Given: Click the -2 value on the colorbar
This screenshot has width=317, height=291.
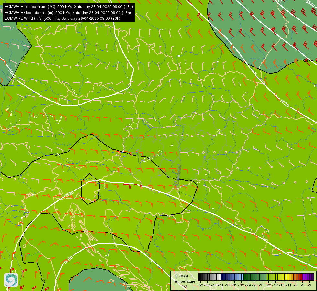Looking at the screenshot, I should point(309,285).
